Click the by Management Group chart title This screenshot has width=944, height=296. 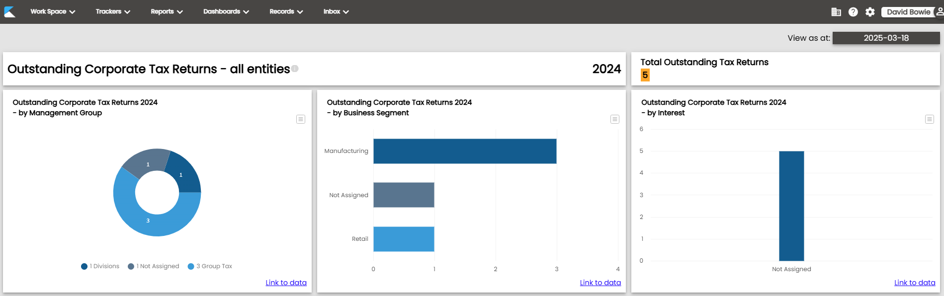(85, 107)
